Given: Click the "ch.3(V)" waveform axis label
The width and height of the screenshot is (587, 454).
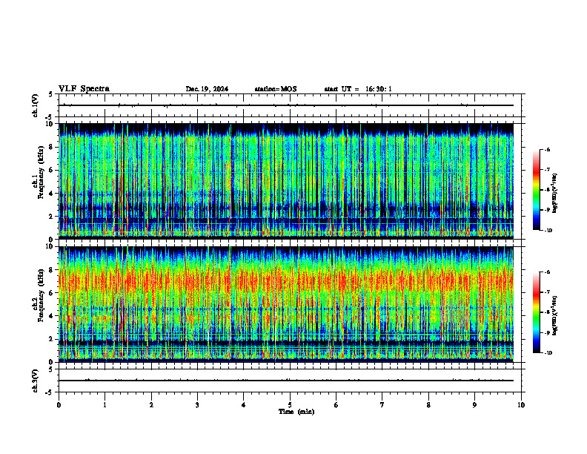Looking at the screenshot, I should click(x=36, y=381).
